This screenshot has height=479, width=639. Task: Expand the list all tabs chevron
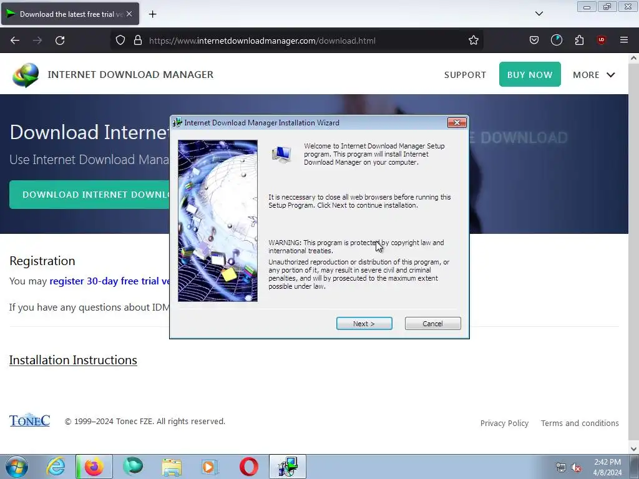coord(539,14)
